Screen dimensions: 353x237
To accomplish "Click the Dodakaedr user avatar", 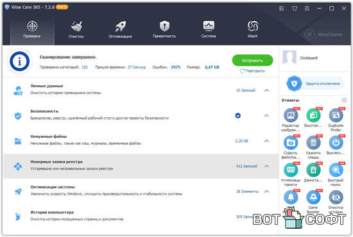I will pos(289,58).
